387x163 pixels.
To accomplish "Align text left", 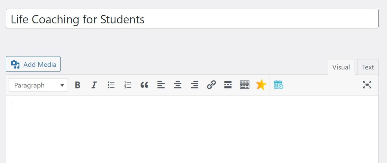I will [161, 85].
